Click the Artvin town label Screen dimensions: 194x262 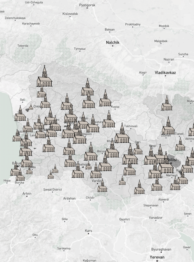(x=27, y=194)
